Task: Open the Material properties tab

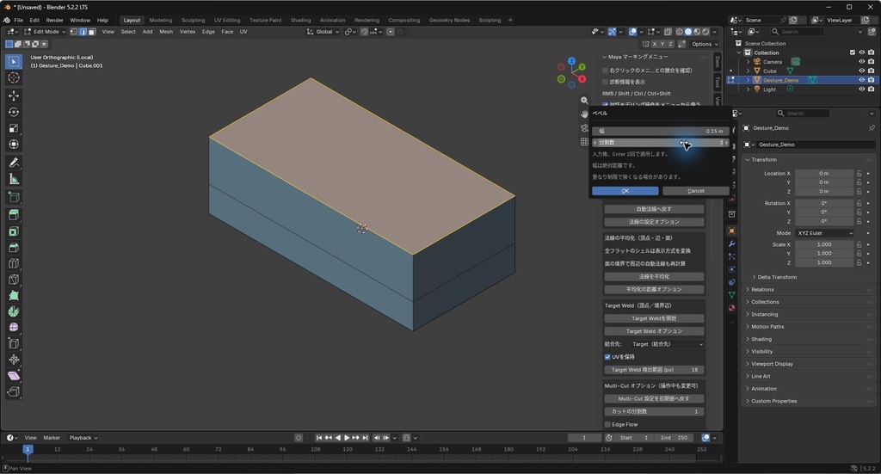Action: point(731,308)
